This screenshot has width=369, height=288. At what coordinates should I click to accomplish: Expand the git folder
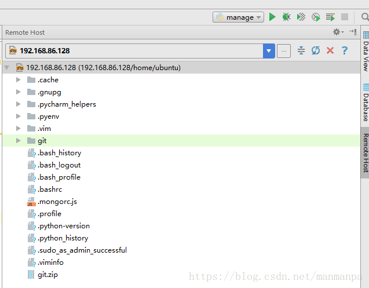[19, 141]
